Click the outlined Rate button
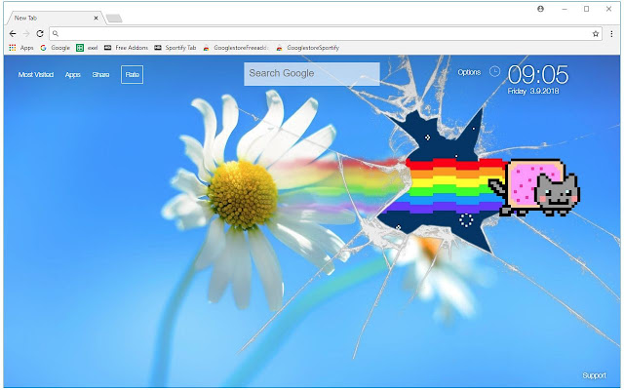Viewport: 624px width, 390px height. (133, 74)
